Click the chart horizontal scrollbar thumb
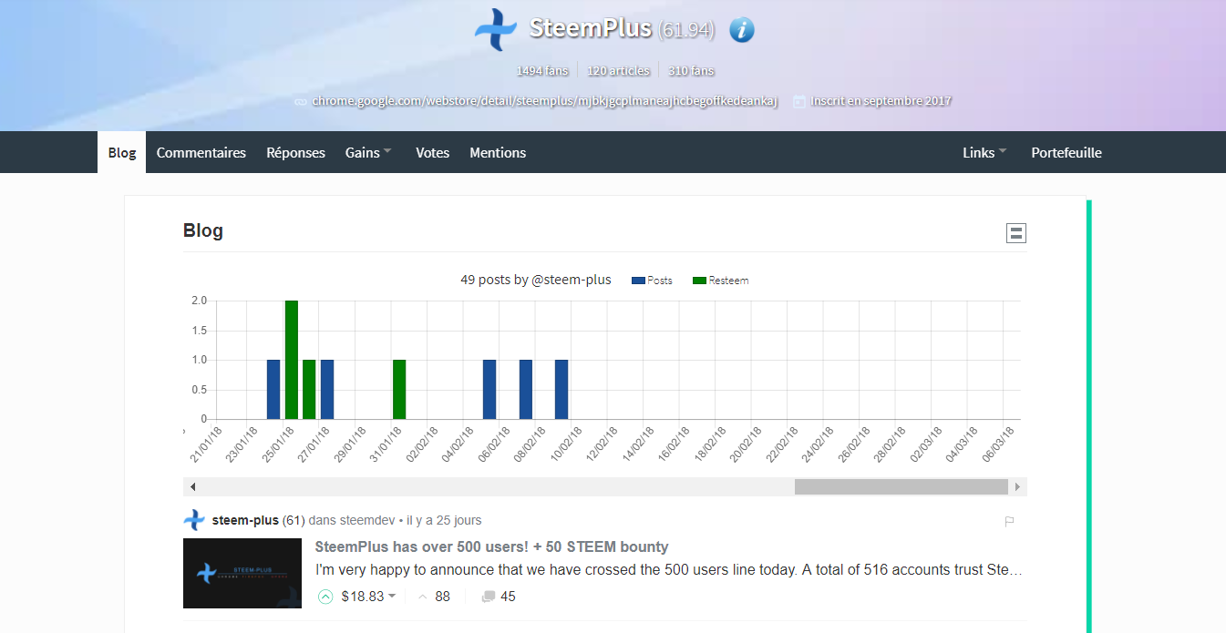 click(x=901, y=486)
